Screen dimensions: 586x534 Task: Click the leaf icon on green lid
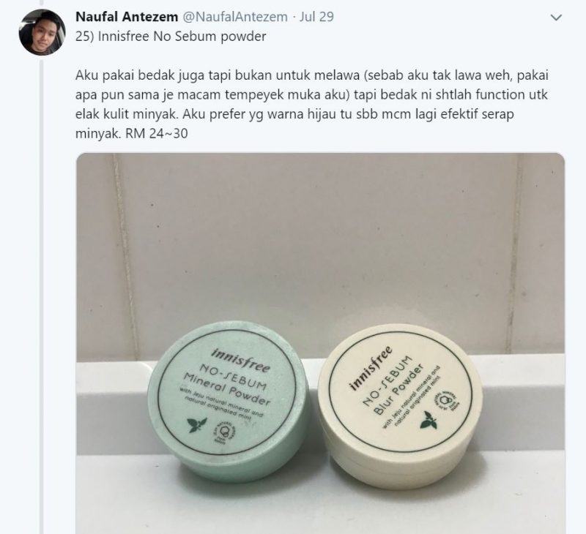pyautogui.click(x=197, y=425)
